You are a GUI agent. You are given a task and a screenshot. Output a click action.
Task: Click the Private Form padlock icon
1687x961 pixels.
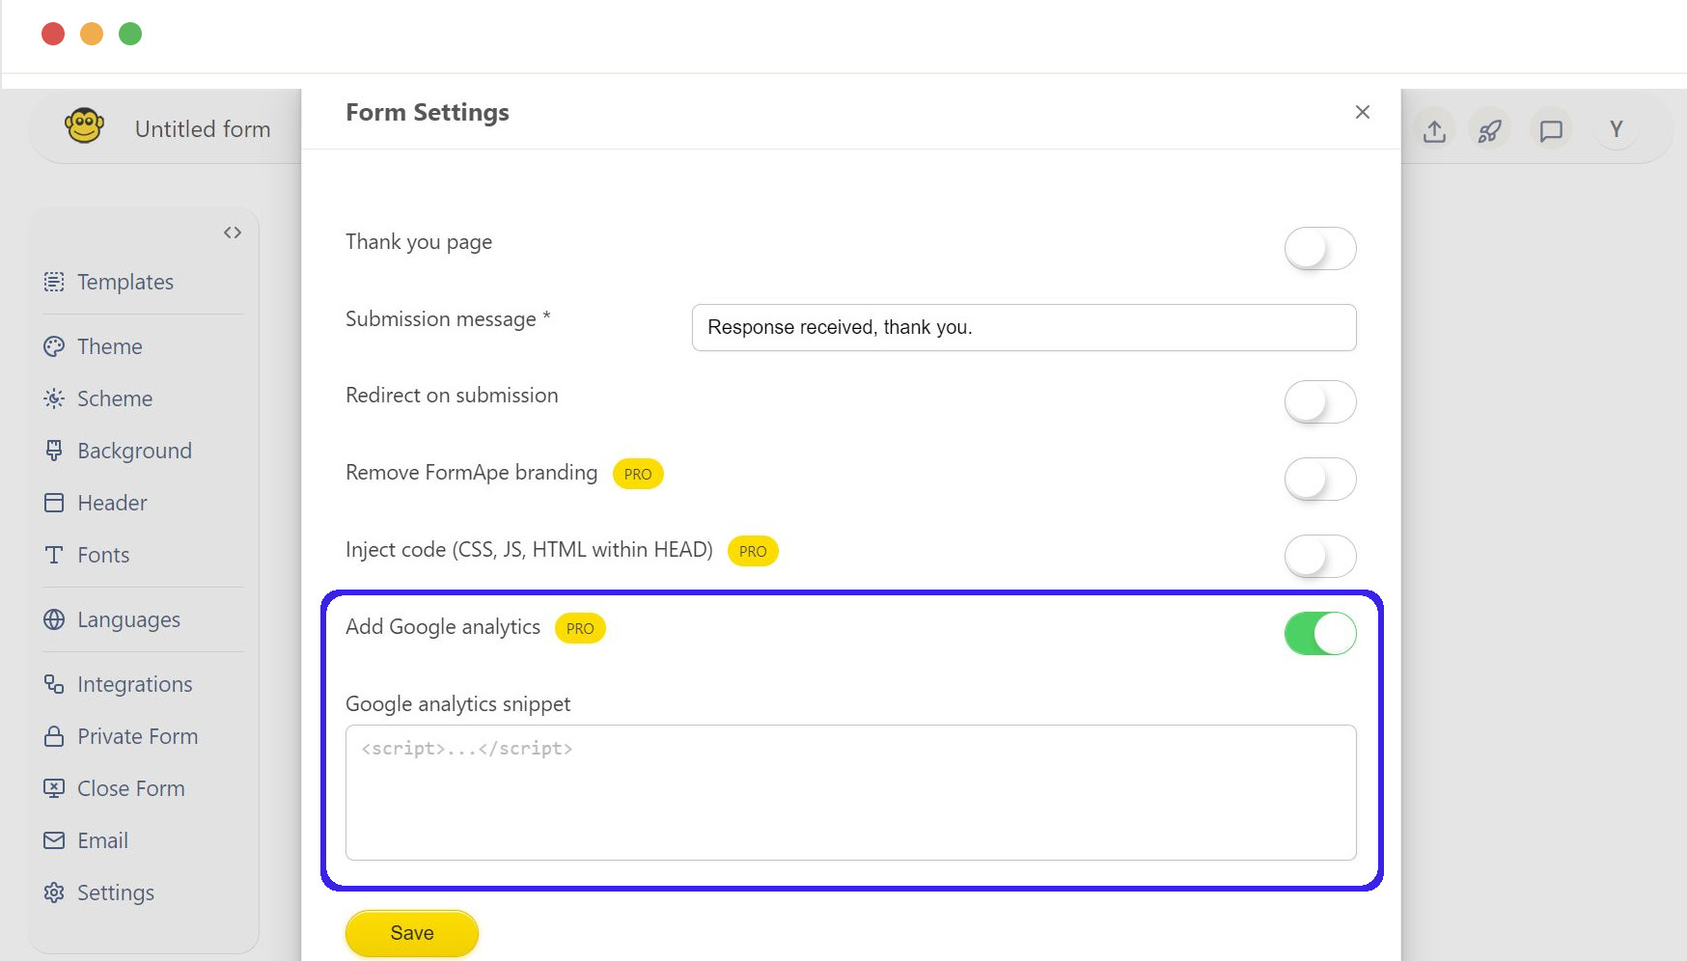click(54, 736)
